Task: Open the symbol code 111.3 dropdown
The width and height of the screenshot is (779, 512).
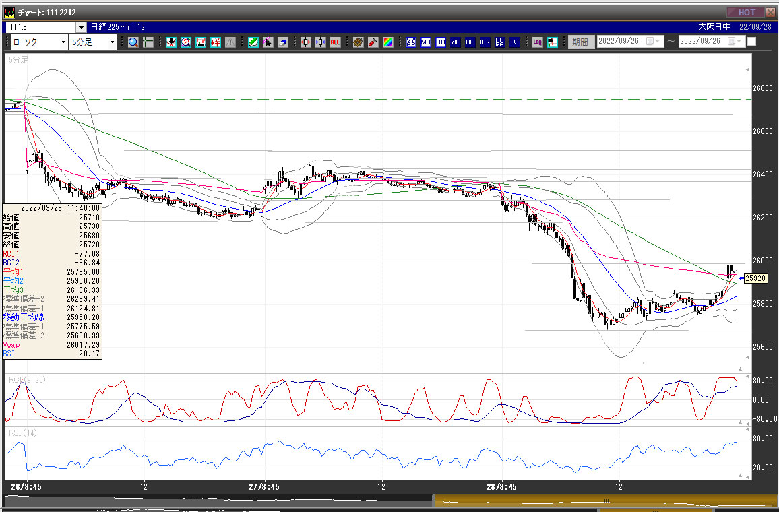Action: point(81,28)
